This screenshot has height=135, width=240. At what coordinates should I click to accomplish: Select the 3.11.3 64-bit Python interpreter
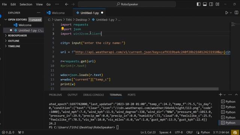click(221, 132)
